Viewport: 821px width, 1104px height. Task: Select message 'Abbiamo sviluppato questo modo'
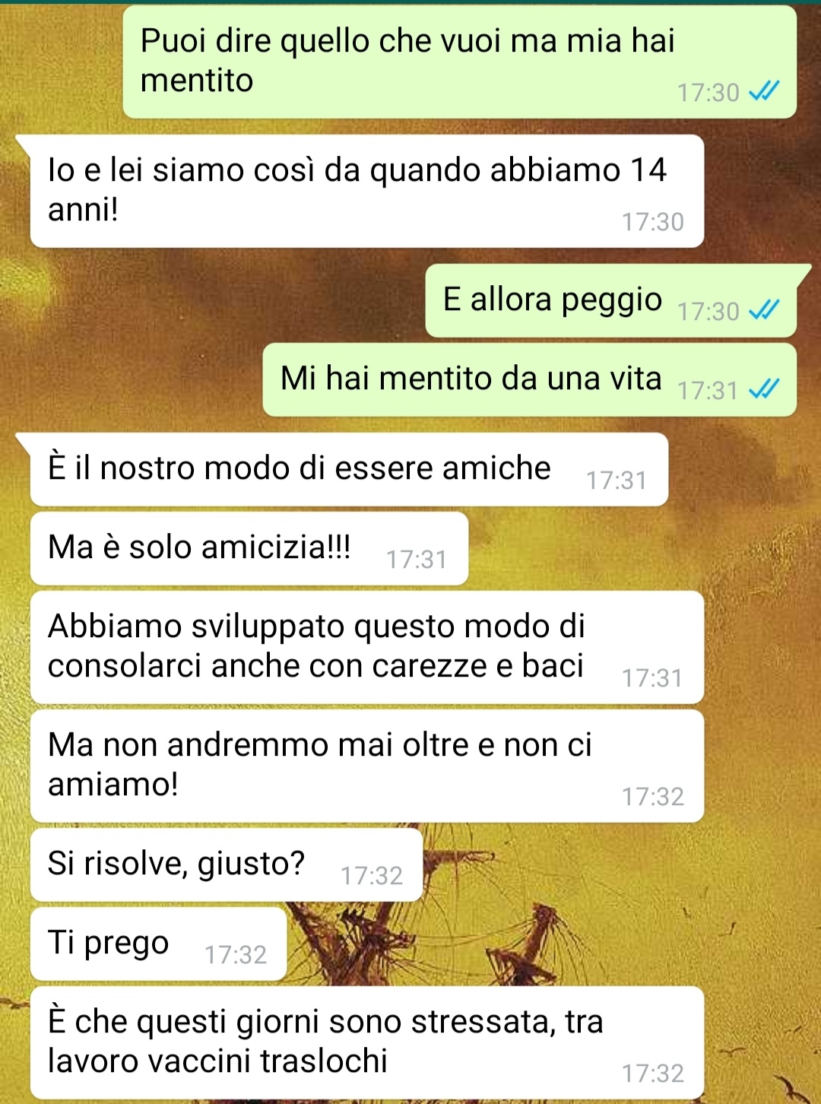(x=367, y=647)
